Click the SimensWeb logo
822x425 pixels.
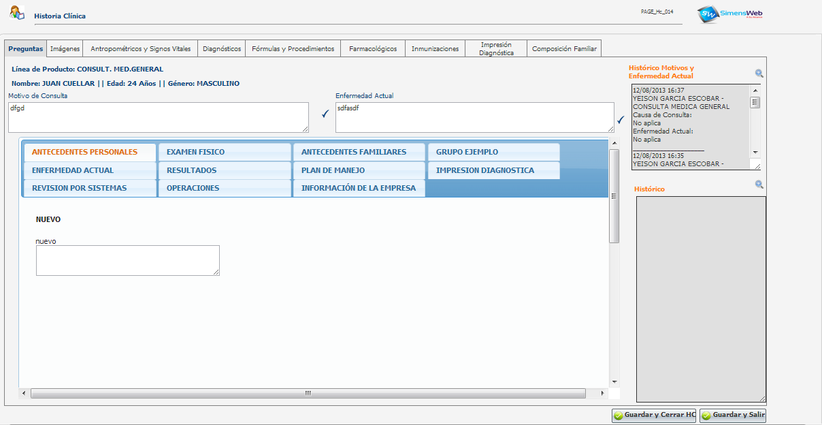point(729,15)
